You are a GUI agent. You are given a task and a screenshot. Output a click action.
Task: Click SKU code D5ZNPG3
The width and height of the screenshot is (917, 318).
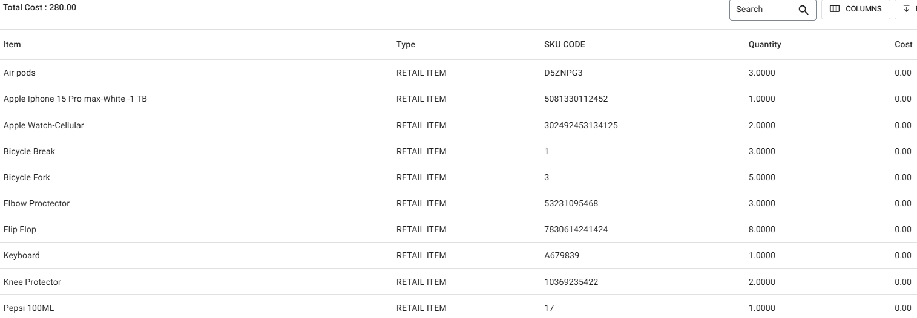[x=564, y=73]
